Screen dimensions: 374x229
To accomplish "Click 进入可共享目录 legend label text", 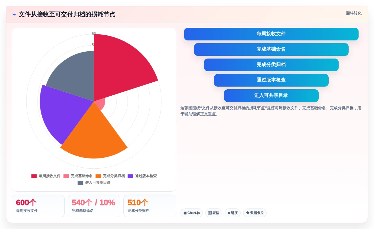I will (98, 183).
